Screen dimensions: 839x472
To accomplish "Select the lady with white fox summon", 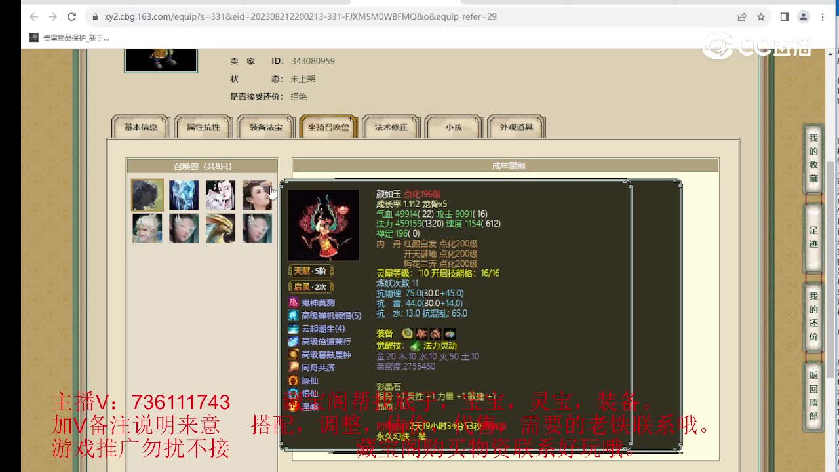I will pyautogui.click(x=220, y=195).
